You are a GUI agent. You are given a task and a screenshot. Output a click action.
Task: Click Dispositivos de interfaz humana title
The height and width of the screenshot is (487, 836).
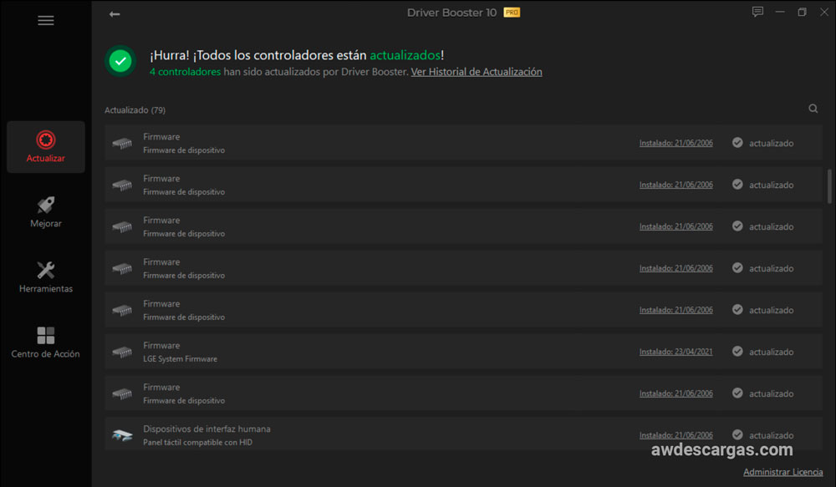coord(206,429)
